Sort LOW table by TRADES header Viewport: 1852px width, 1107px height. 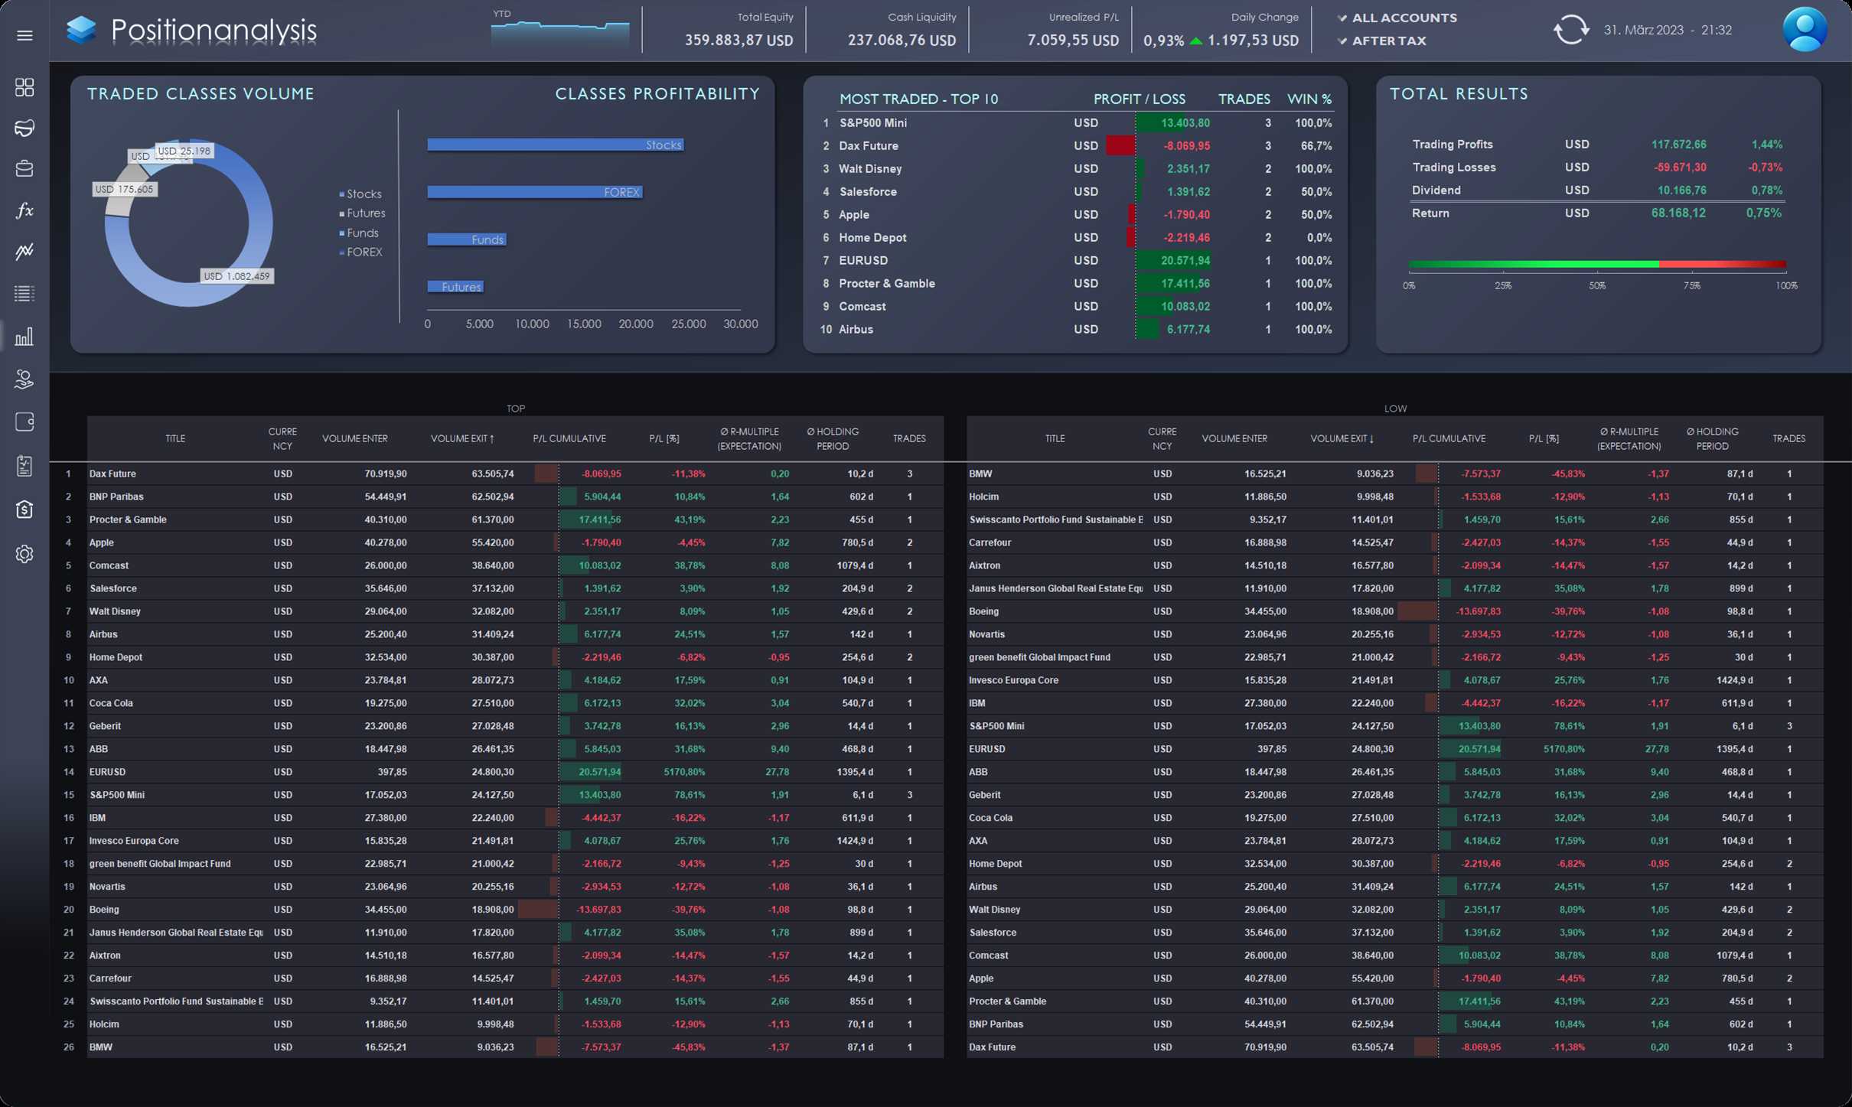(1788, 438)
